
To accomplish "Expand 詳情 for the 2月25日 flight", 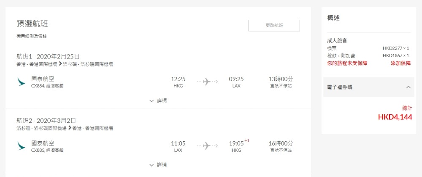I will pyautogui.click(x=158, y=100).
